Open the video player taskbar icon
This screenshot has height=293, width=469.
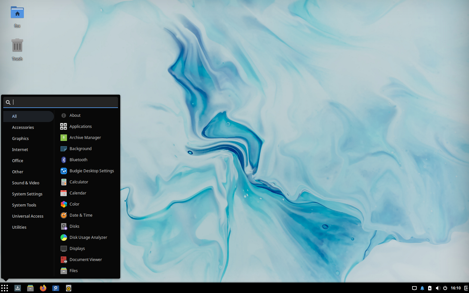point(56,288)
